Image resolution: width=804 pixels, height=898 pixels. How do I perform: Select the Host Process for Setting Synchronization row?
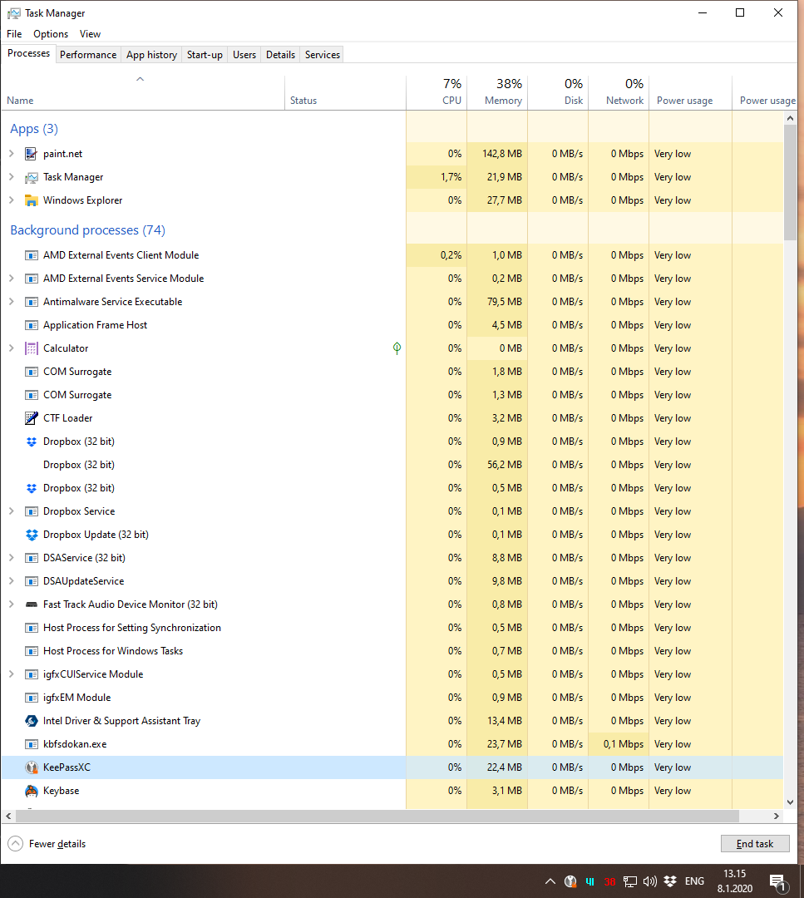click(x=392, y=628)
